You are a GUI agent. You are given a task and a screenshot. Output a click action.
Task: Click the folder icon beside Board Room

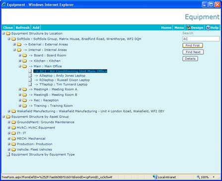pos(25,55)
